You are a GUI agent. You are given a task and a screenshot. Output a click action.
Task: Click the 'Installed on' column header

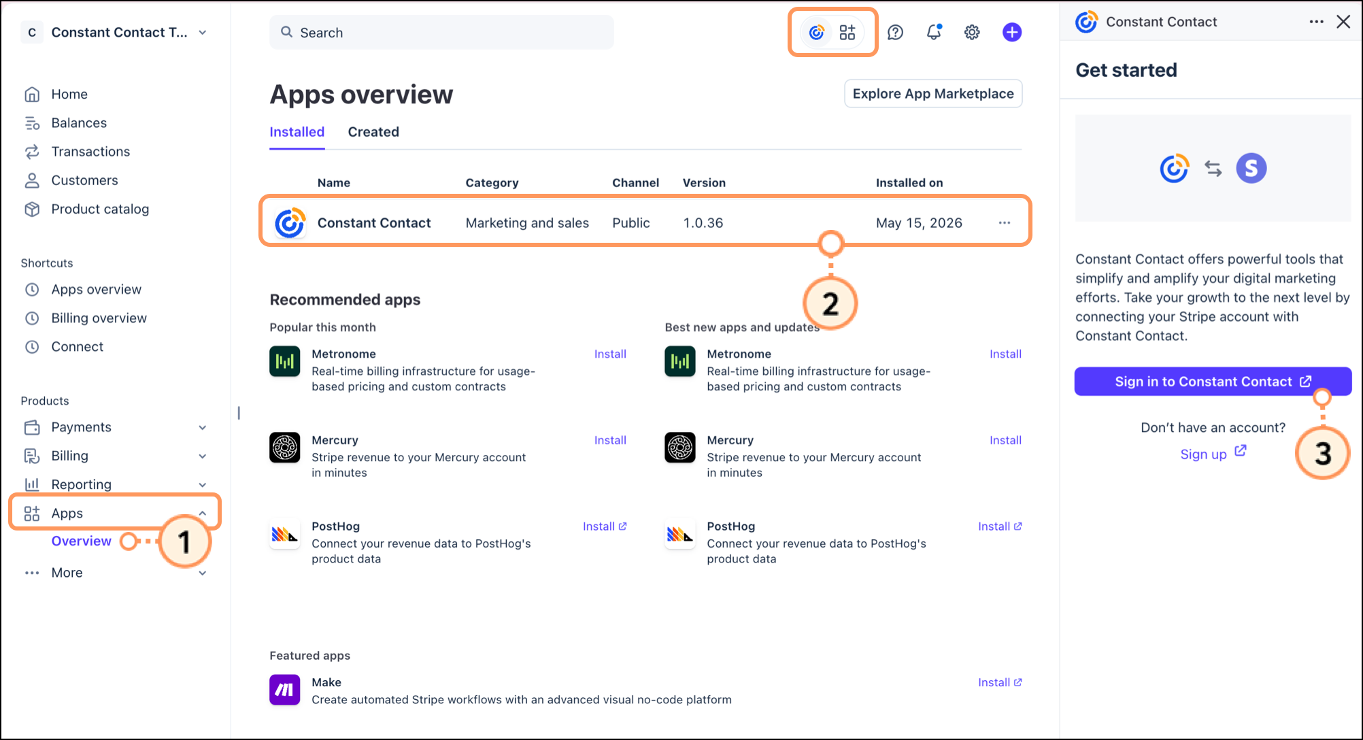(909, 183)
